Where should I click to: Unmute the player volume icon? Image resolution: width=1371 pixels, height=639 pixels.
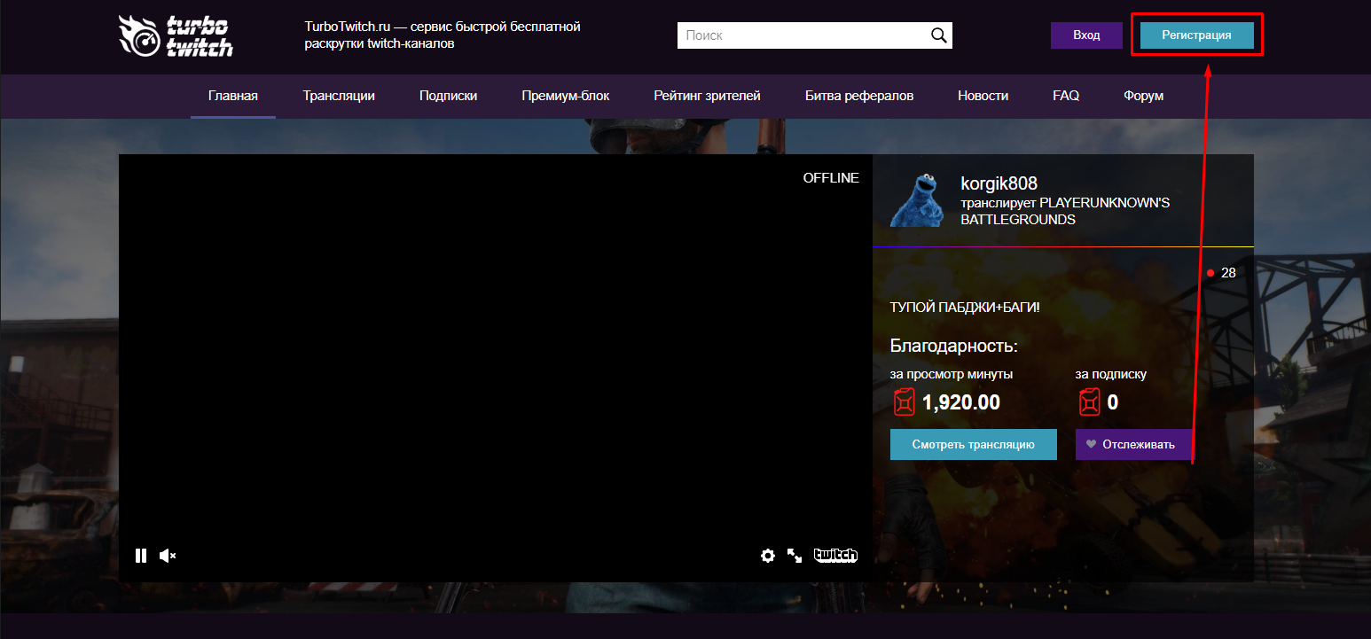pyautogui.click(x=168, y=556)
